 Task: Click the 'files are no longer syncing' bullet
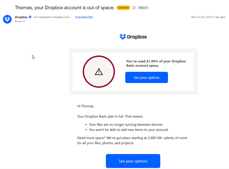126,125
